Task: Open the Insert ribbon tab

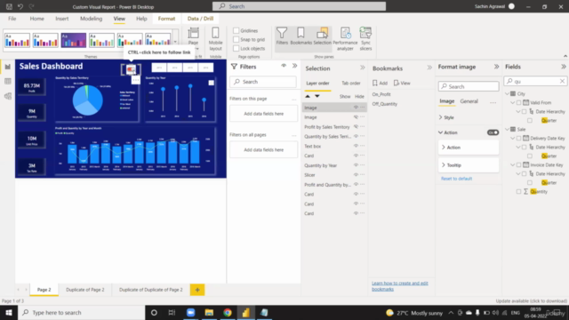Action: pyautogui.click(x=62, y=19)
